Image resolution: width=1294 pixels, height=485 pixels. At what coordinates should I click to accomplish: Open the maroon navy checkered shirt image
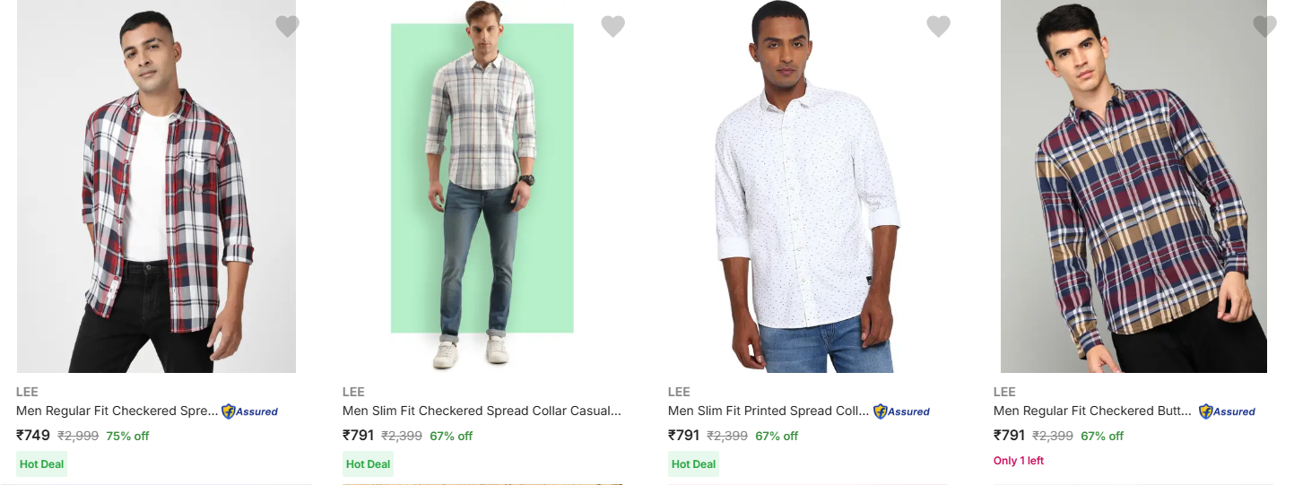click(x=1133, y=188)
